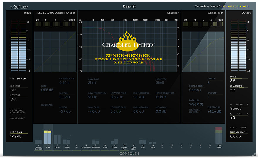Image resolution: width=258 pixels, height=159 pixels.
Task: Select empty channel slot 14
Action: (x=162, y=146)
